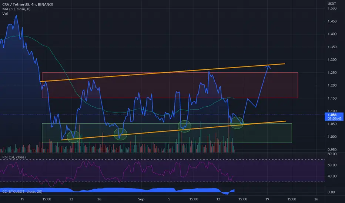
Task: Select the MA (50, close, 0) indicator label
Action: tap(16, 9)
